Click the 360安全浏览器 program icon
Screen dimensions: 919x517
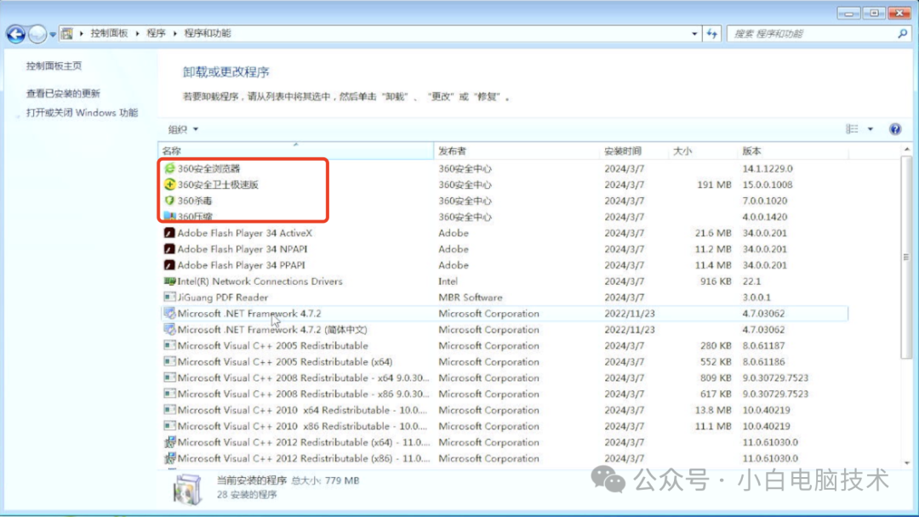click(169, 168)
